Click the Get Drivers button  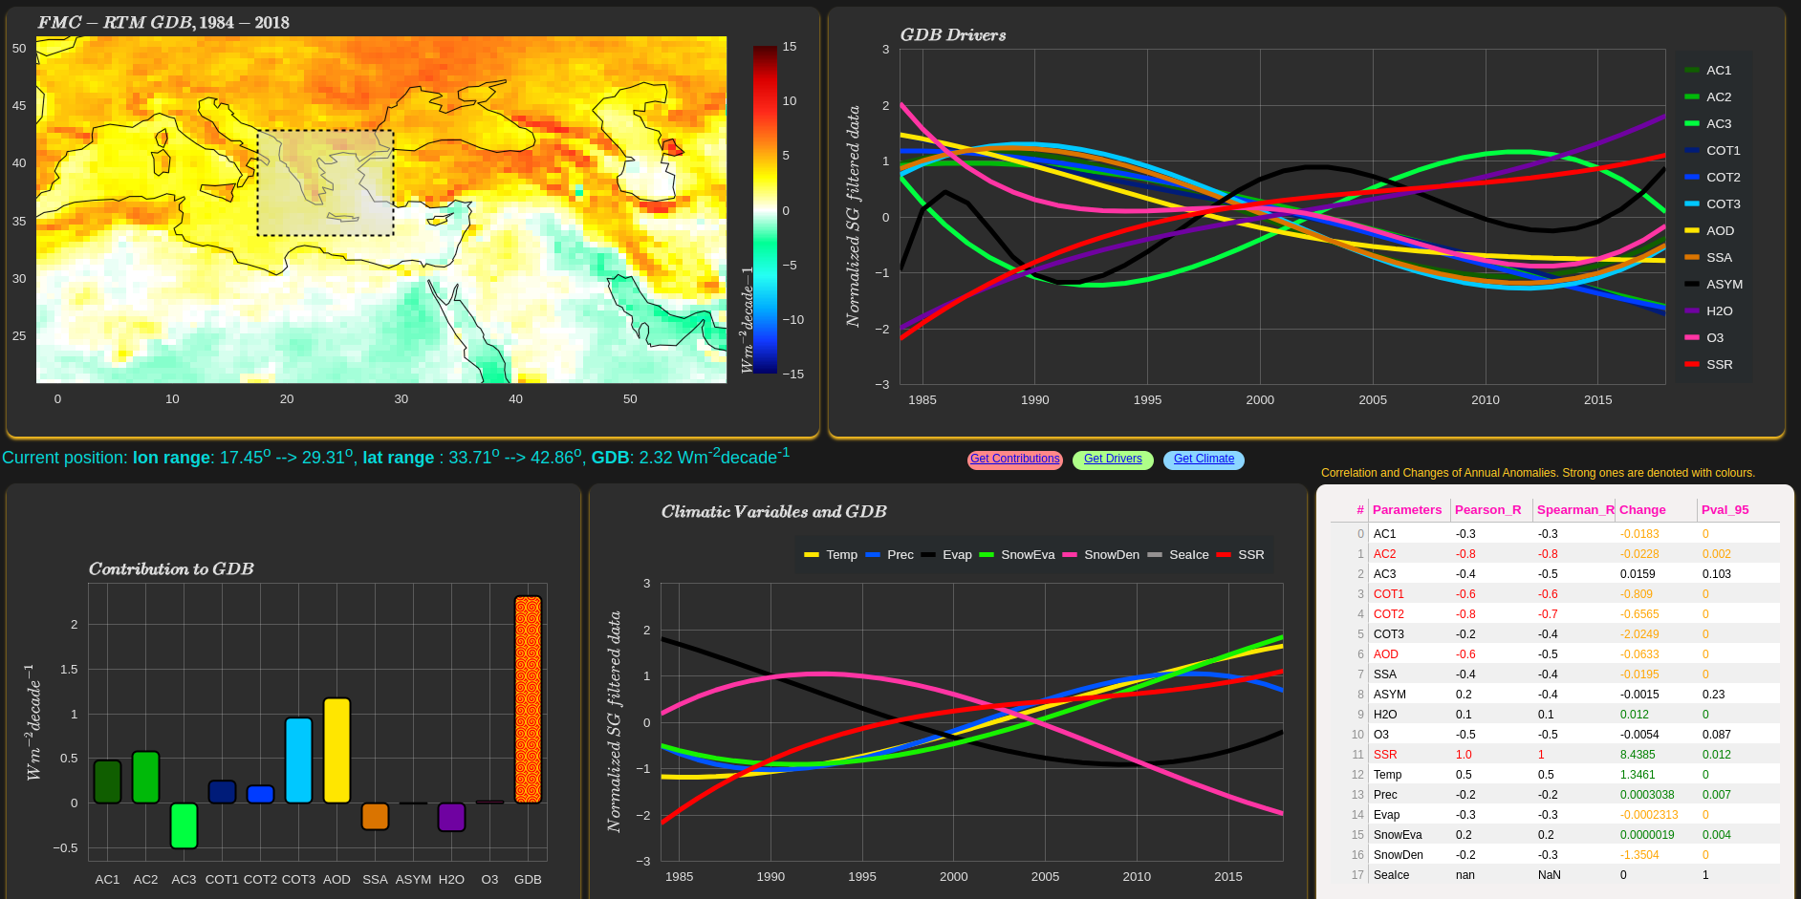coord(1113,460)
